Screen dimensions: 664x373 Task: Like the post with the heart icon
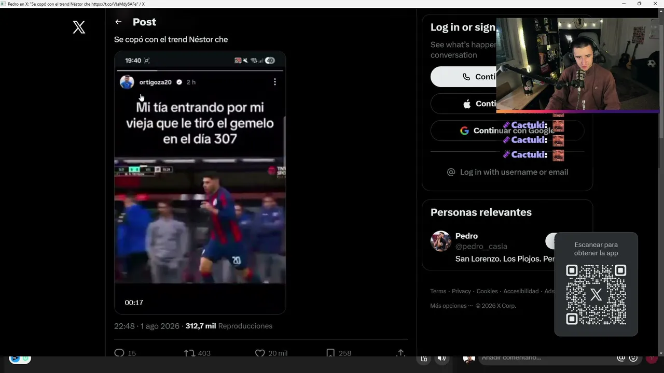tap(260, 353)
